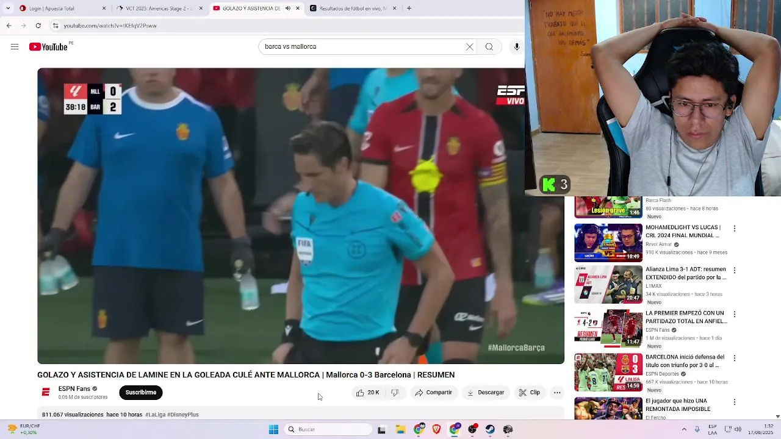
Task: Share the video via Compartir
Action: tap(433, 393)
